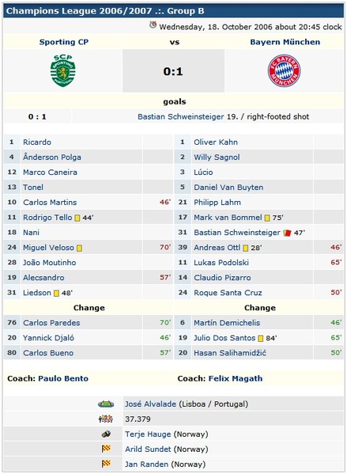
Task: Open coach Felix Magath's page
Action: (x=236, y=378)
